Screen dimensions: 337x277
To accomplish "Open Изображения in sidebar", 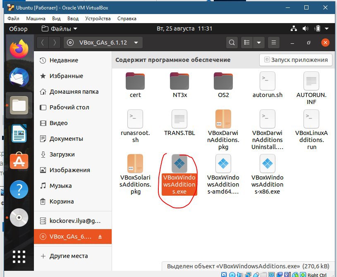I will tap(73, 170).
